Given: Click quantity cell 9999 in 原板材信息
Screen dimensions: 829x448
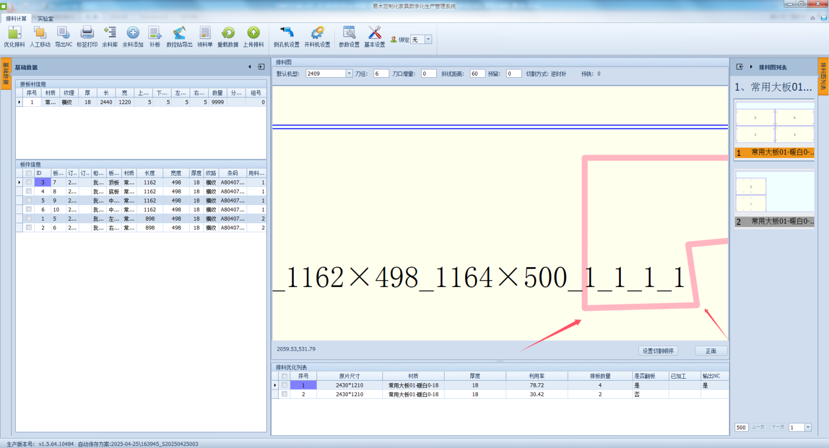Looking at the screenshot, I should (x=218, y=102).
